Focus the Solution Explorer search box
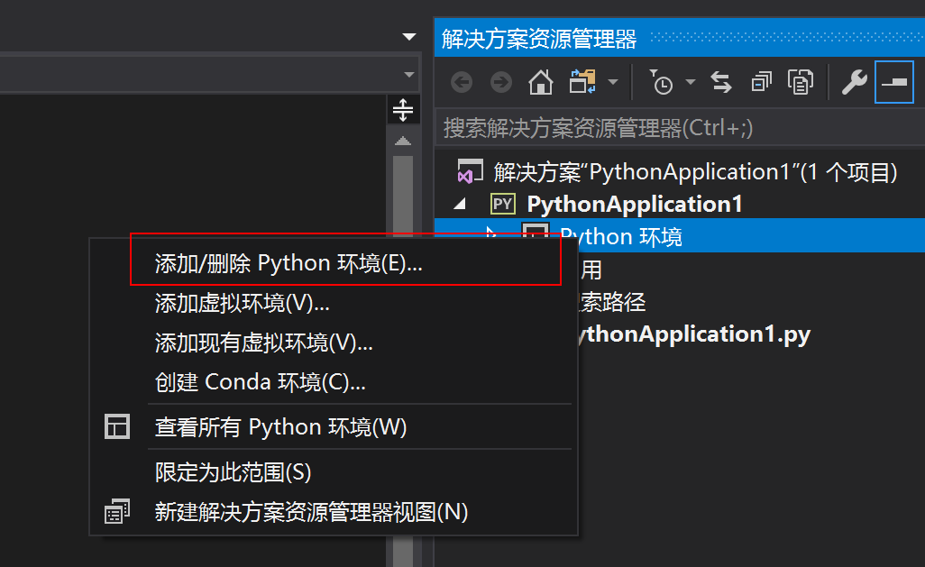The image size is (925, 567). [680, 128]
